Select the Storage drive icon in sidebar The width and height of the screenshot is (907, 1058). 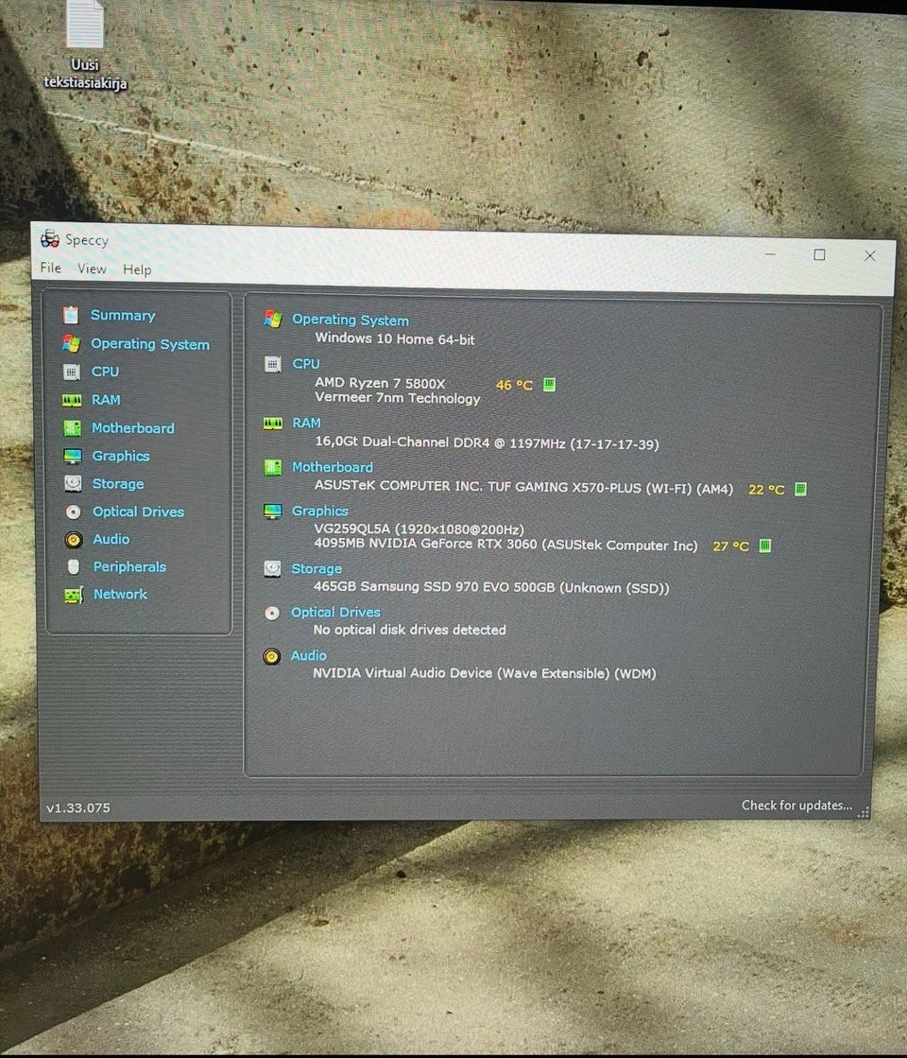[x=73, y=484]
